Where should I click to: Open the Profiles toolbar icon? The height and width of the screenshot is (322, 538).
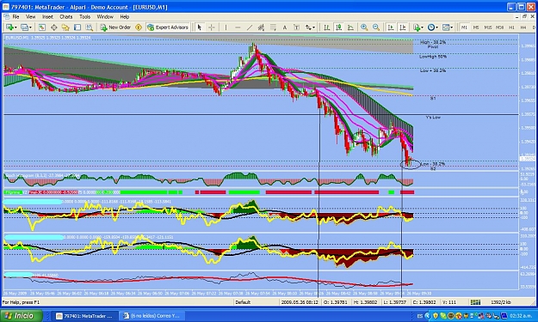[24, 27]
